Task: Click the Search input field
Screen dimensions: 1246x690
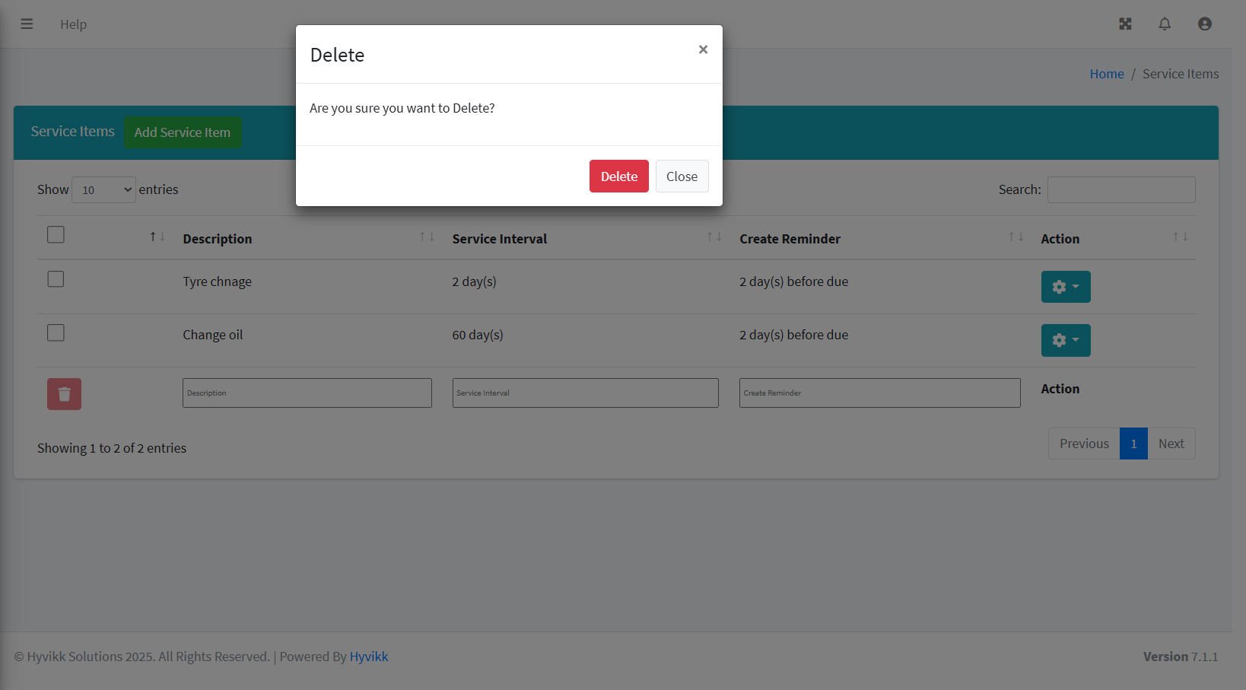Action: tap(1120, 189)
